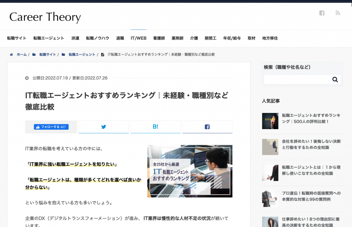Open the 転職エージェント menu item
Screen dimensions: 352x227
point(49,38)
